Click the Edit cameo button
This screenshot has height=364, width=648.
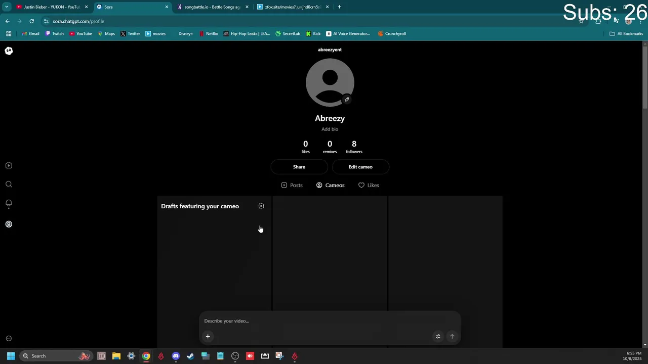coord(360,167)
